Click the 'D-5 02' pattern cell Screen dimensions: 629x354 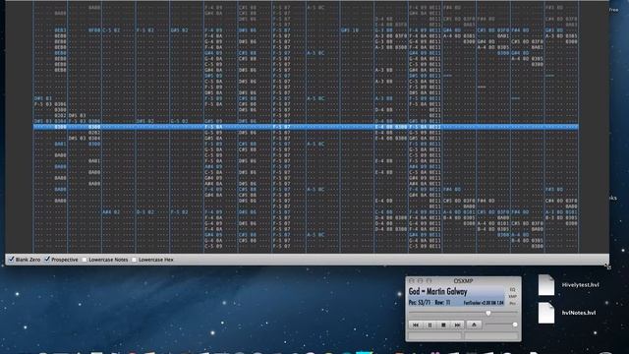(145, 212)
